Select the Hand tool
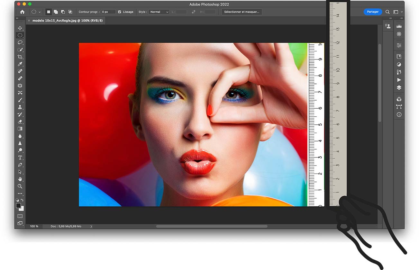 pos(20,179)
